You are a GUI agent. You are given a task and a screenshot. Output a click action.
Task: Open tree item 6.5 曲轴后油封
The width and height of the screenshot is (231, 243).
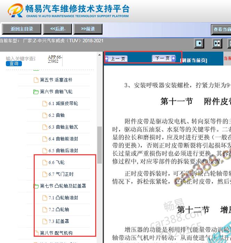click(63, 151)
